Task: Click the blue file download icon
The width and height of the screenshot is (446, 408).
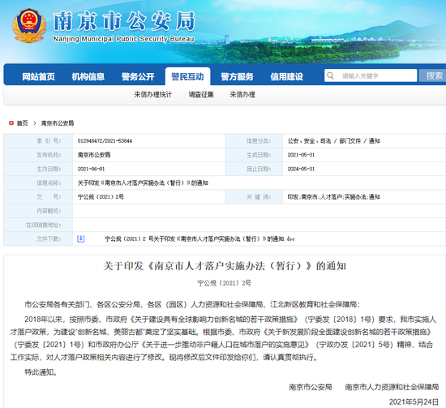Action: tap(81, 238)
